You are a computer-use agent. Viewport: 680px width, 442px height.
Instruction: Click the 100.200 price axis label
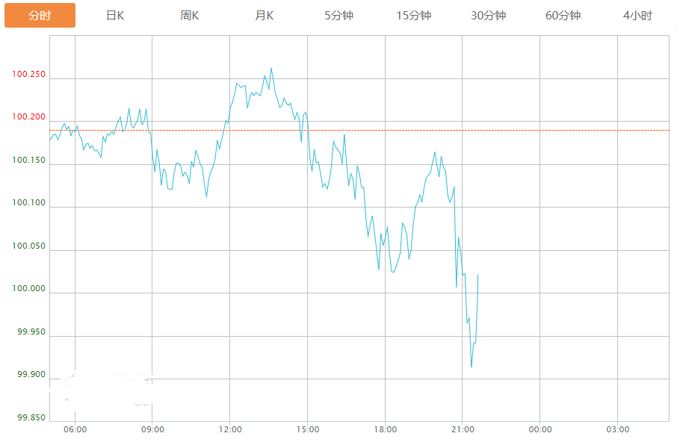[x=29, y=118]
